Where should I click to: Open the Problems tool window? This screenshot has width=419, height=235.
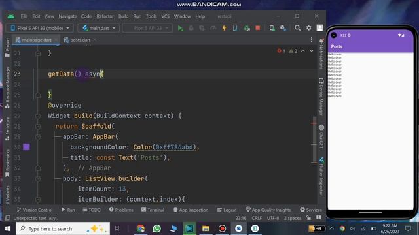[121, 210]
